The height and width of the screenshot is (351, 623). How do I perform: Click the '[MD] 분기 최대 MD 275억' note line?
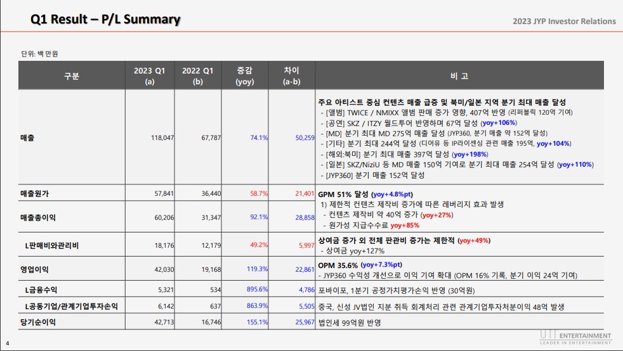point(434,133)
